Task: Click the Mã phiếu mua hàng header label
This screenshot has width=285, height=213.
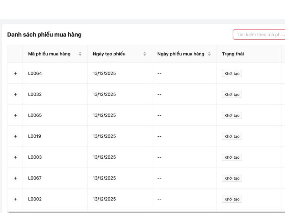Action: (x=49, y=54)
